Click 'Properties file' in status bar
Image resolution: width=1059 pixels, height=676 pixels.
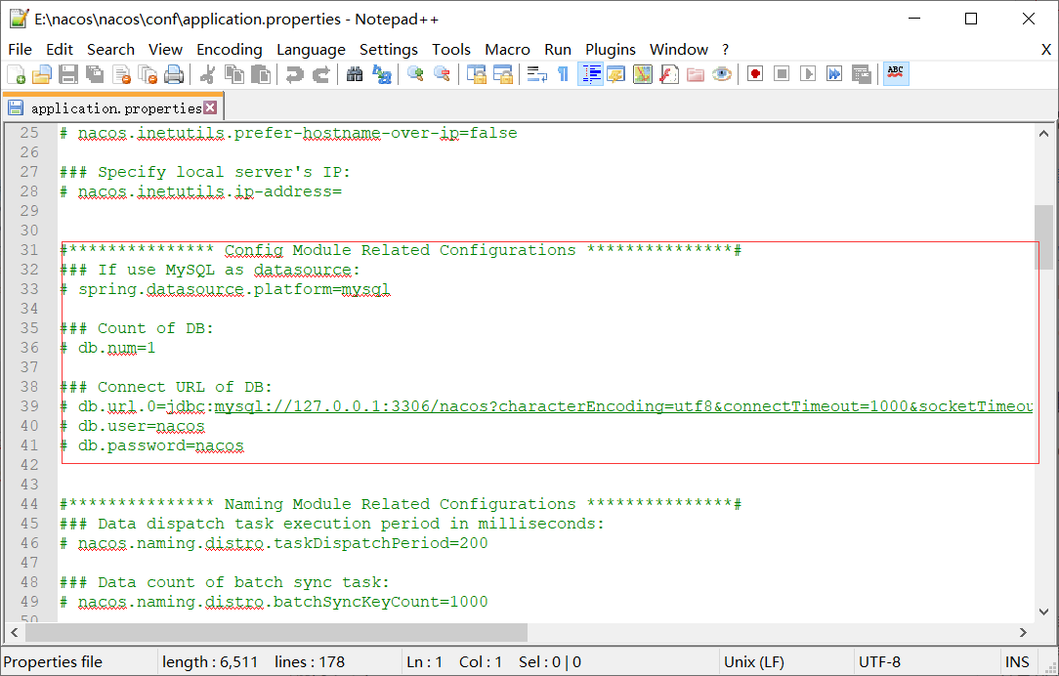pos(54,661)
